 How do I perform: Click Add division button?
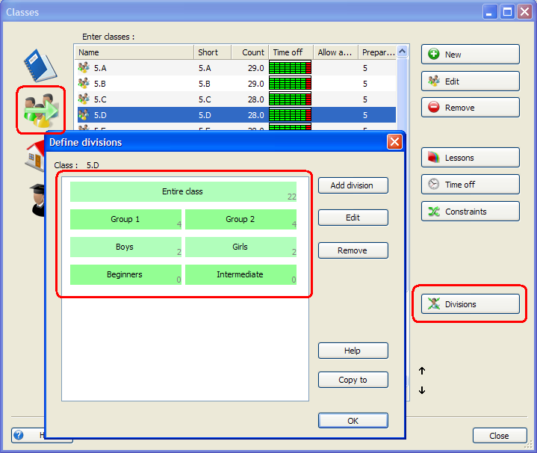click(353, 185)
